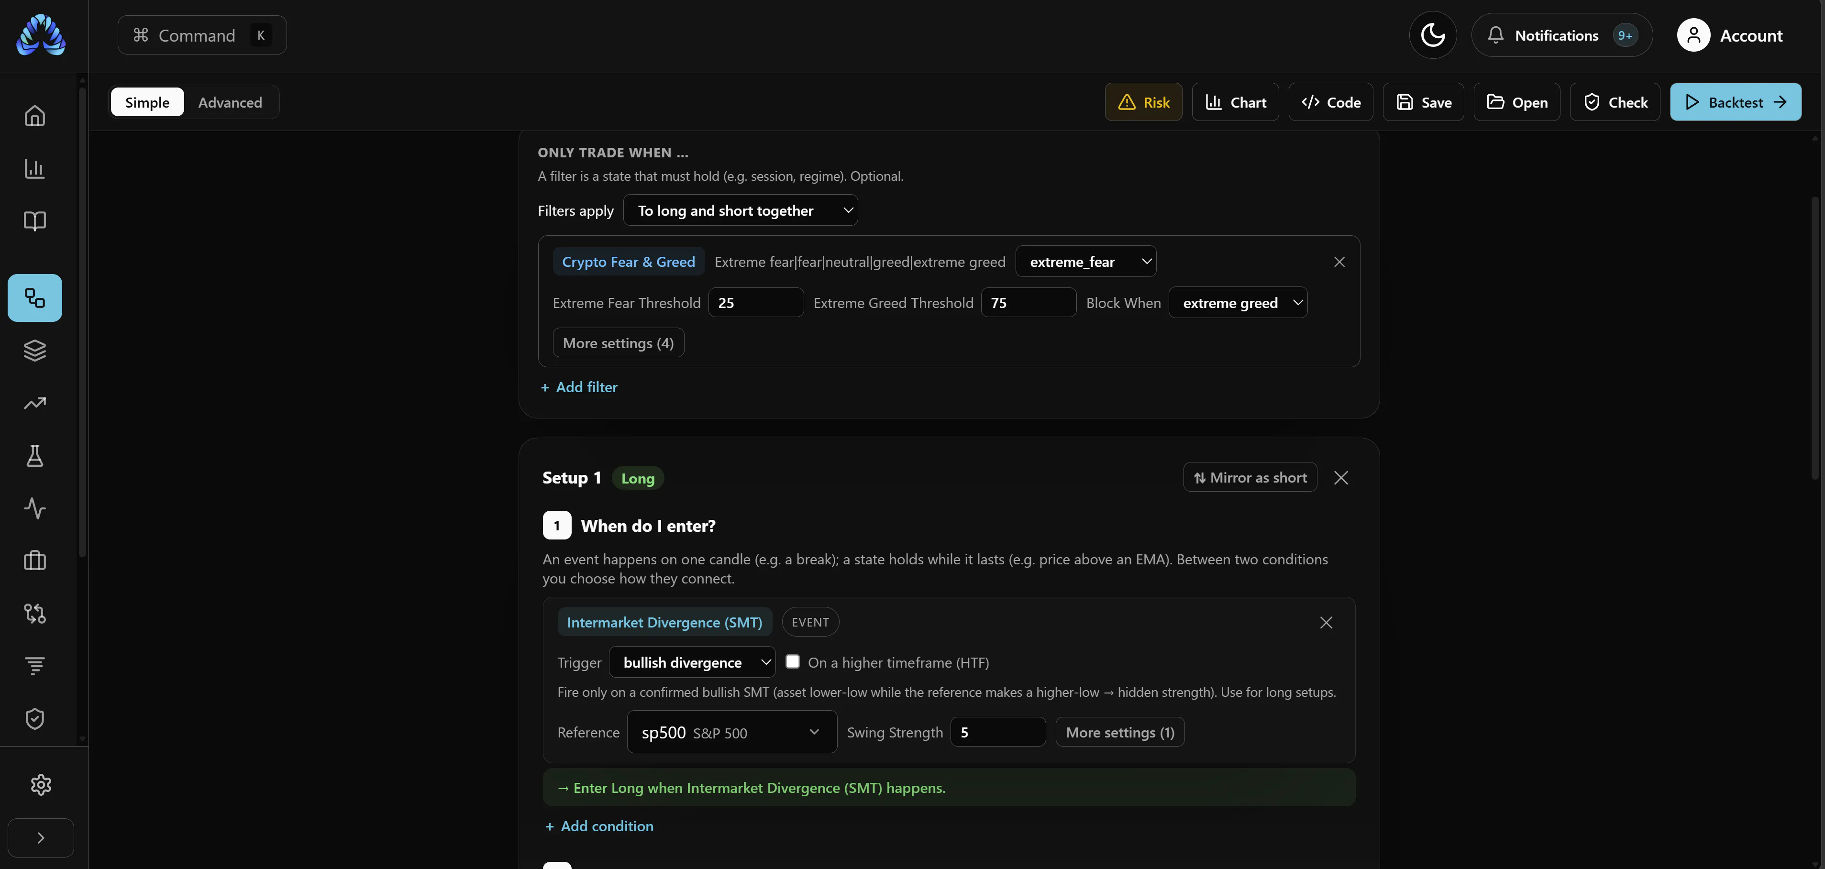Delete Setup 1 with its X

tap(1340, 478)
